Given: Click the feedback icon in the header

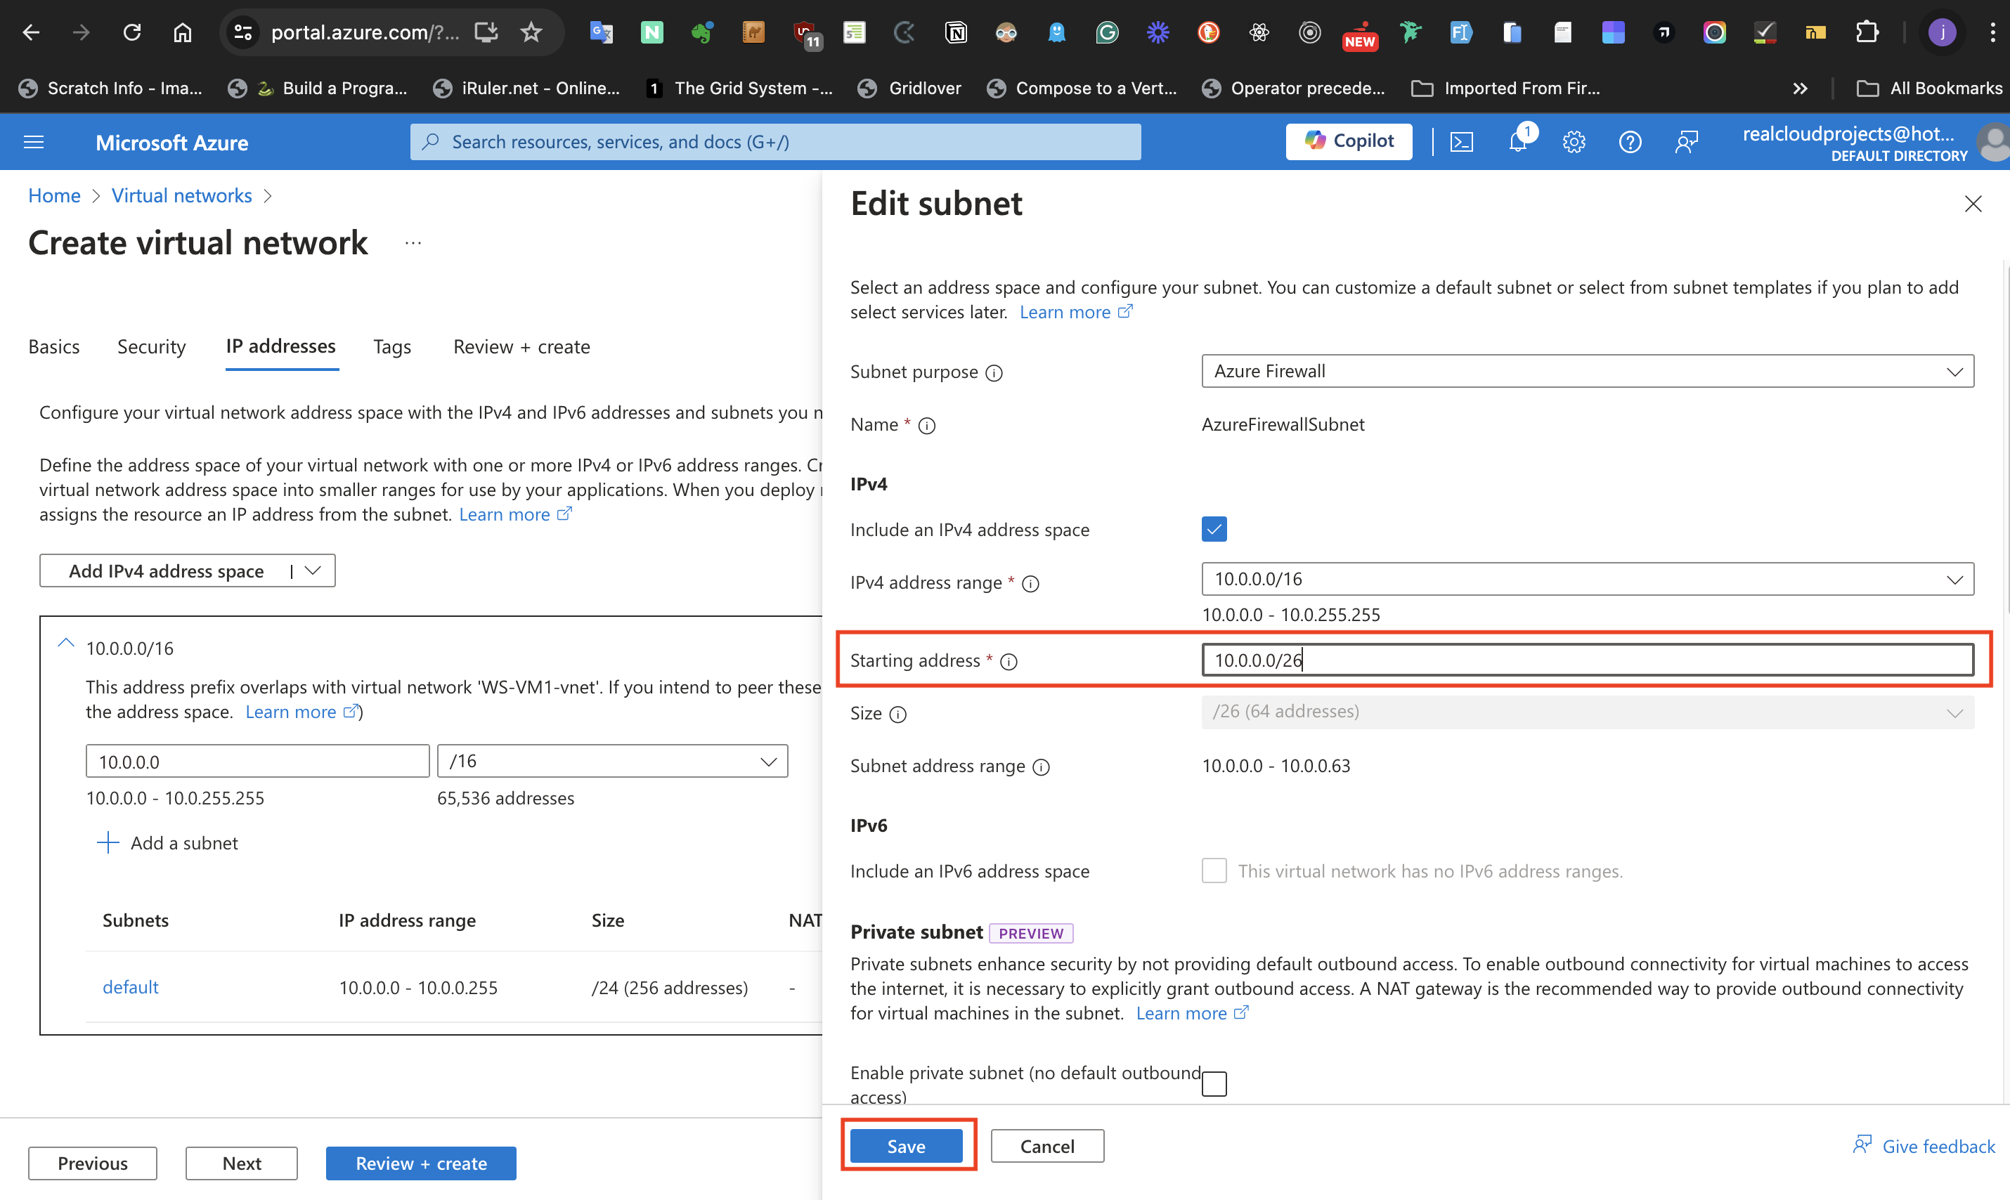Looking at the screenshot, I should coord(1685,143).
